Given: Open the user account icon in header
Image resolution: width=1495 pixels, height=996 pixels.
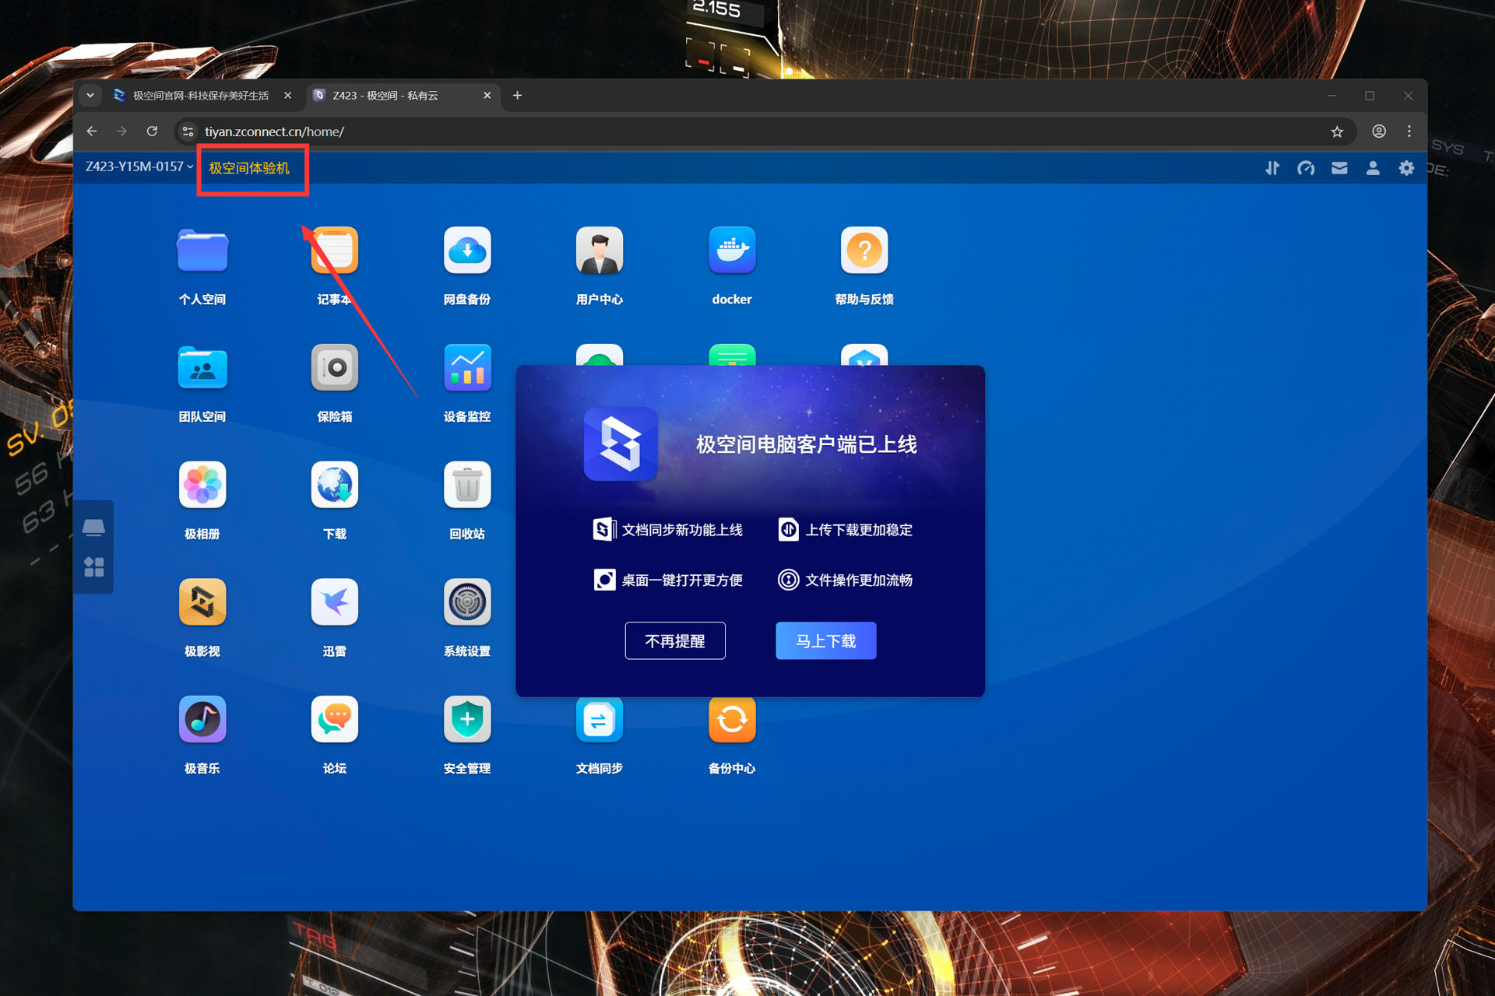Looking at the screenshot, I should (x=1373, y=168).
